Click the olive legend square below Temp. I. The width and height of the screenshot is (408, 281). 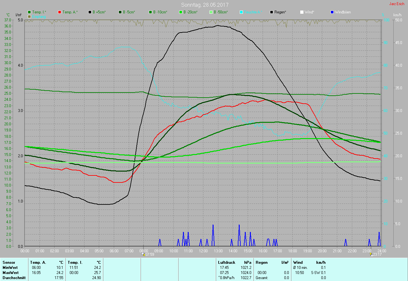29,16
